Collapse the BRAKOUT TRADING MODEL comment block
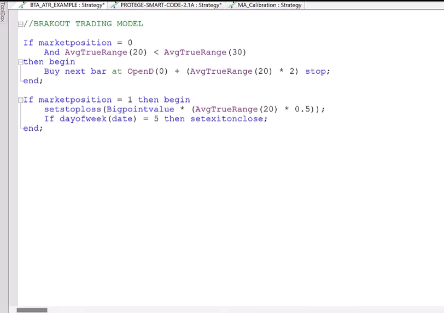Image resolution: width=444 pixels, height=313 pixels. tap(20, 24)
